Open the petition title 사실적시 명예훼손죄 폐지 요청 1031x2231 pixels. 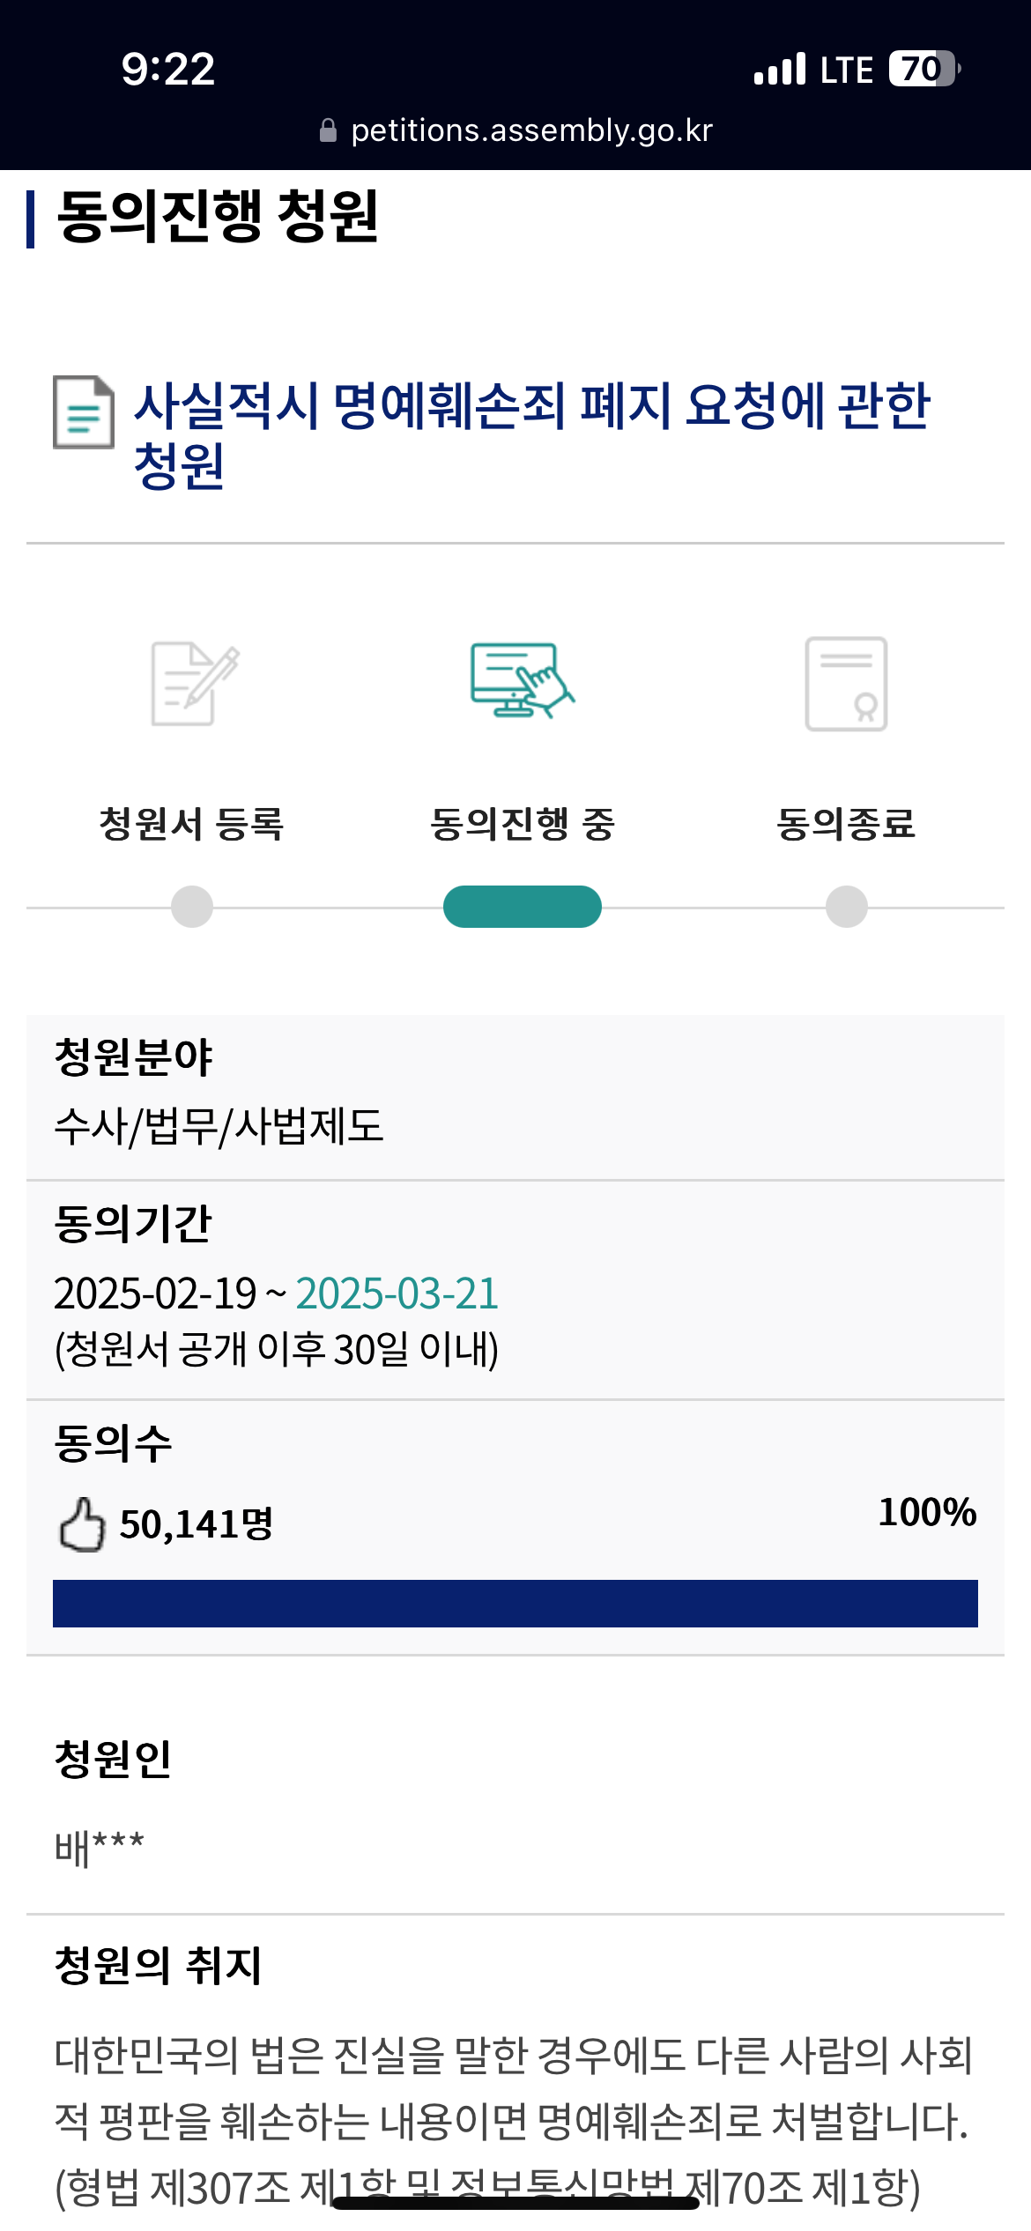[532, 434]
